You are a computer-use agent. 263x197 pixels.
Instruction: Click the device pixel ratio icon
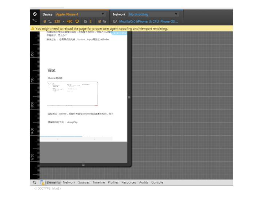click(x=85, y=22)
